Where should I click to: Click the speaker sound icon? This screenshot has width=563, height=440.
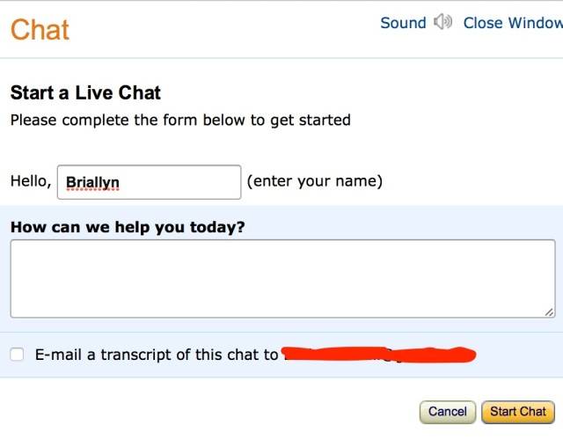(443, 23)
